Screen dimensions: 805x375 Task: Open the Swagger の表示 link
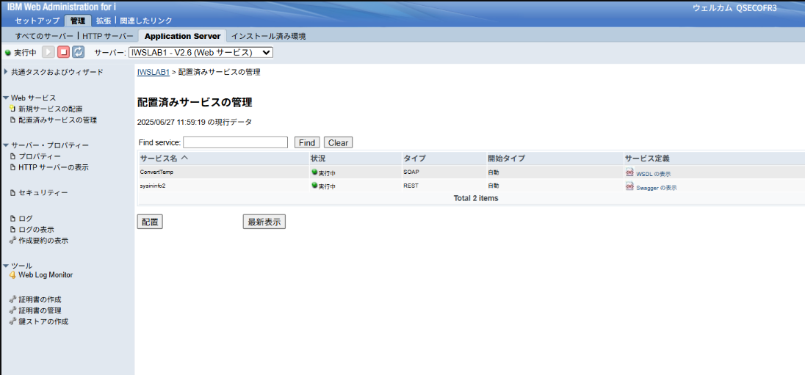click(x=656, y=188)
